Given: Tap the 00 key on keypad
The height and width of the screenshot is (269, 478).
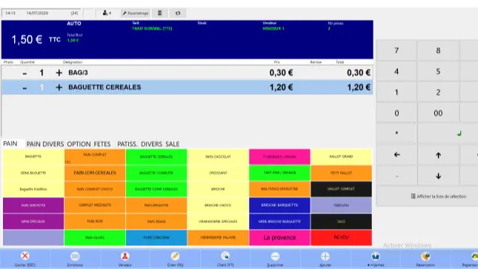Looking at the screenshot, I should 438,113.
